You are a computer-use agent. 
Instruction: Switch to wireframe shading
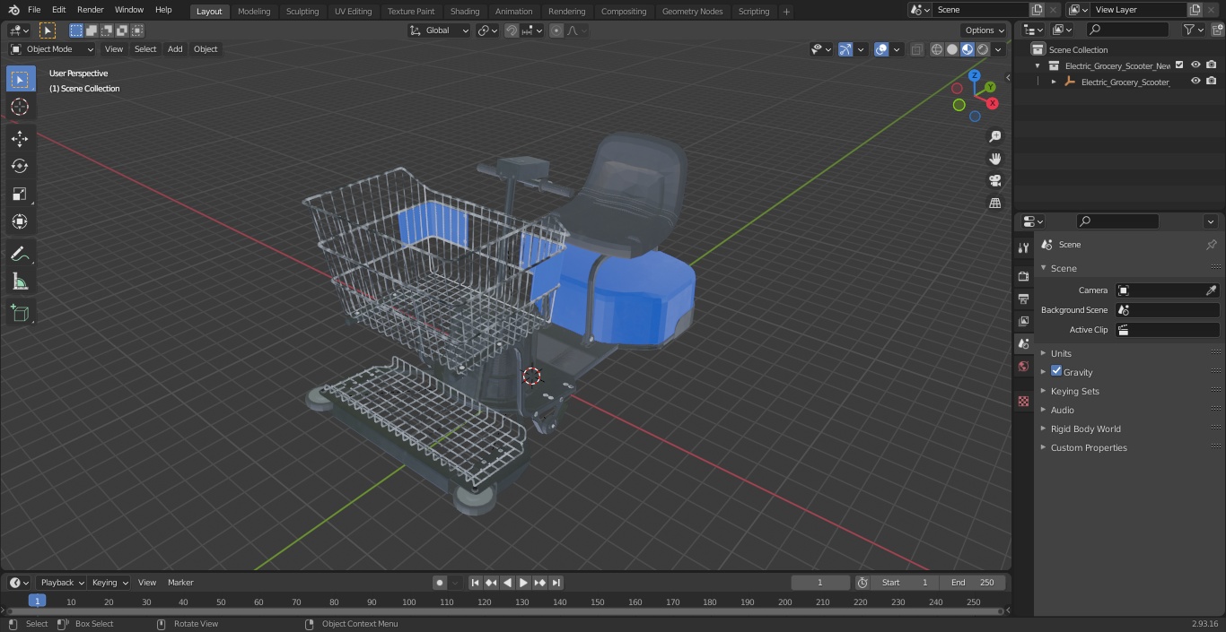pyautogui.click(x=937, y=49)
